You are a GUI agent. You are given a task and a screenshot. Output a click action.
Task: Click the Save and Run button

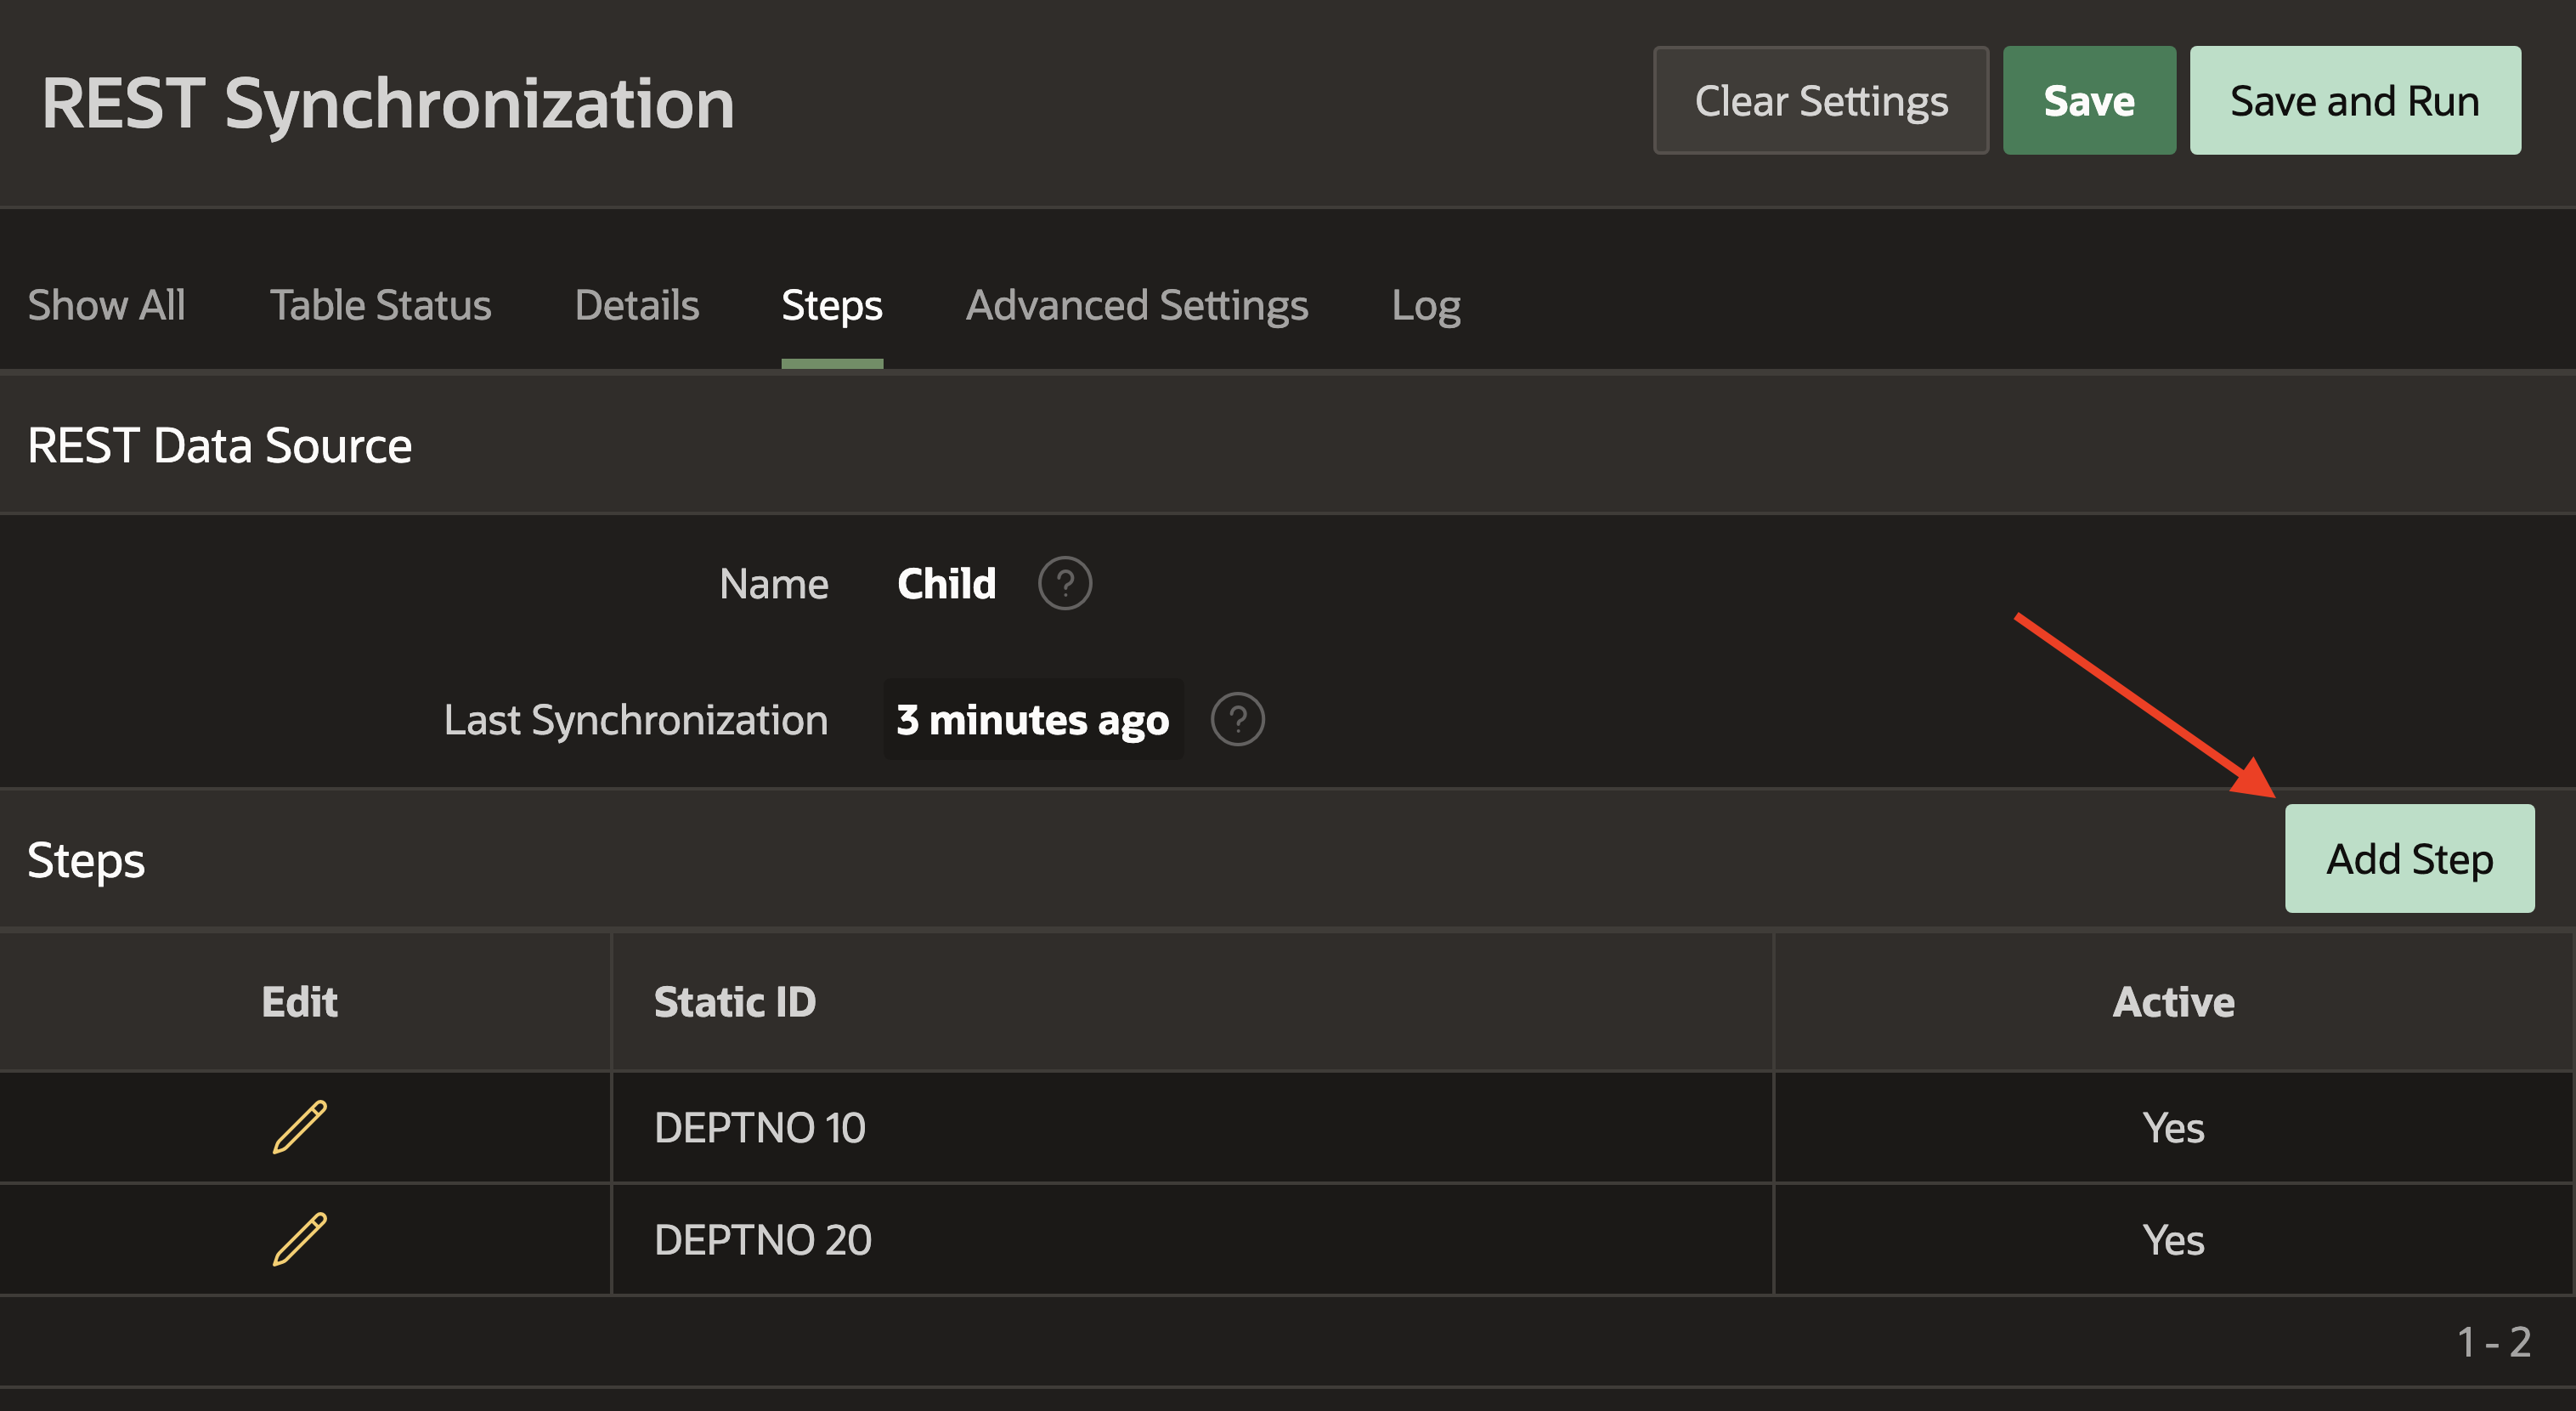coord(2356,100)
